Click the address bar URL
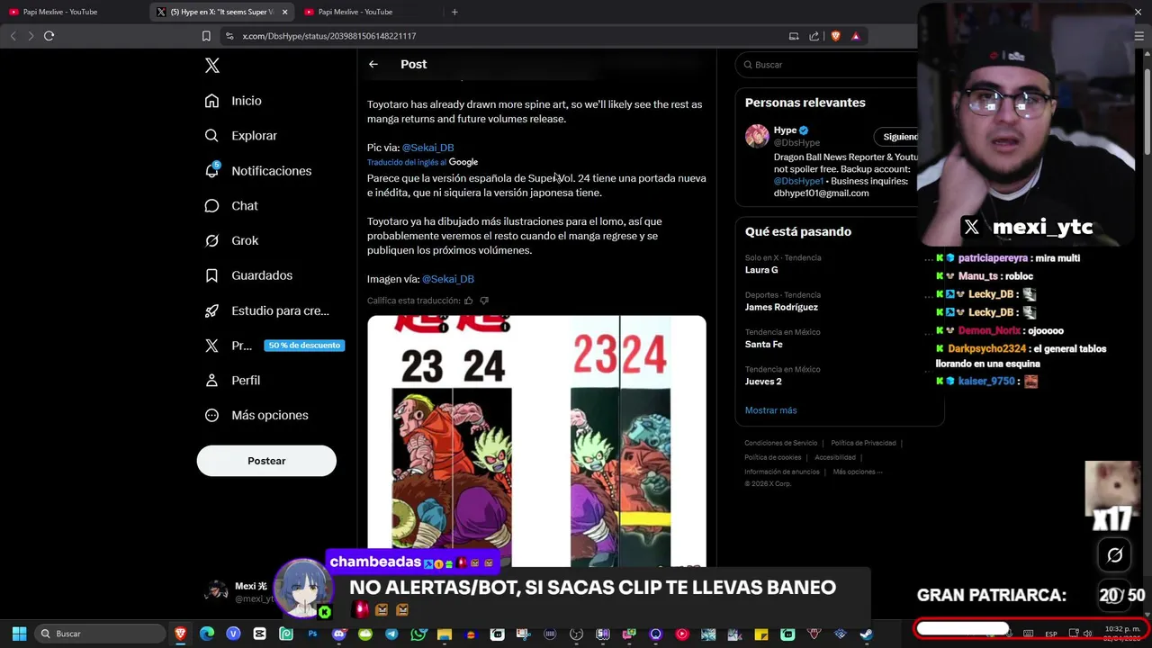 coord(329,36)
